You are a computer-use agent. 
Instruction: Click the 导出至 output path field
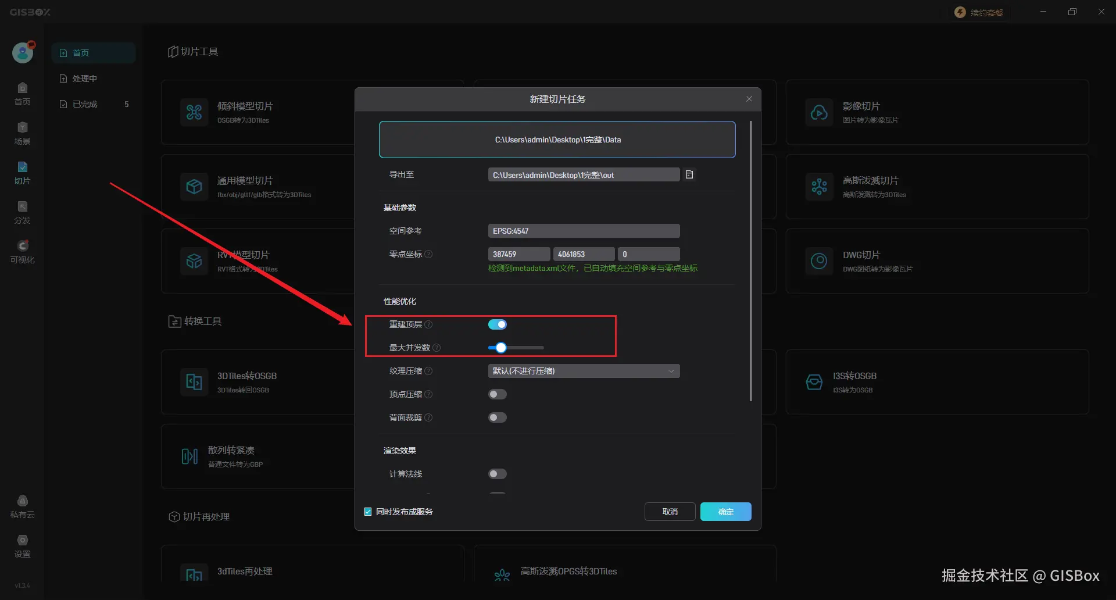(584, 174)
